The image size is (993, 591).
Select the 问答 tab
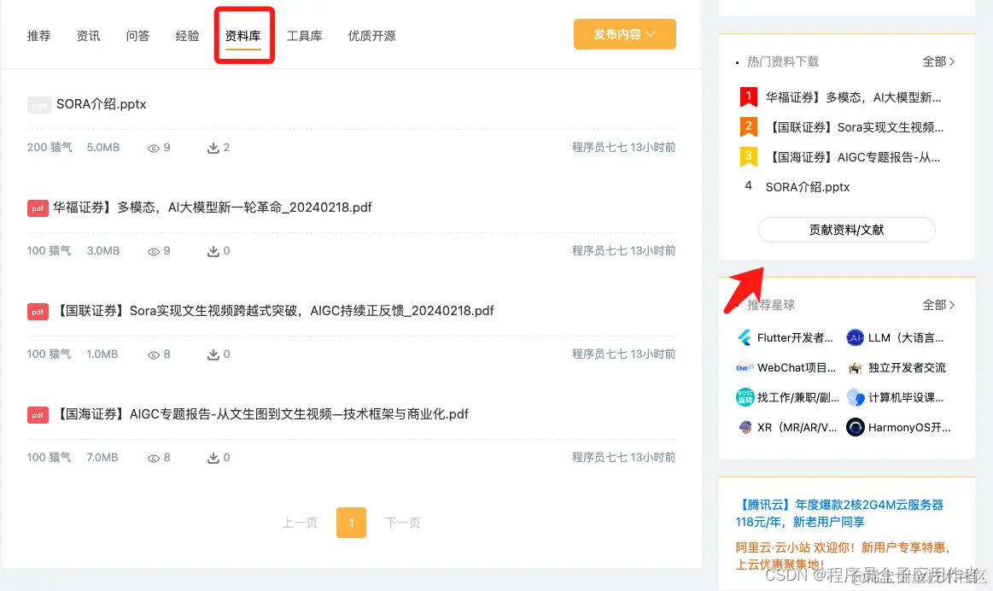137,36
